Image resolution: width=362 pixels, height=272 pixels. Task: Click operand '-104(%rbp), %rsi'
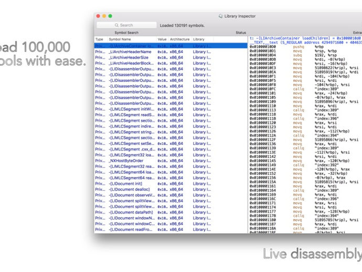tap(332, 85)
